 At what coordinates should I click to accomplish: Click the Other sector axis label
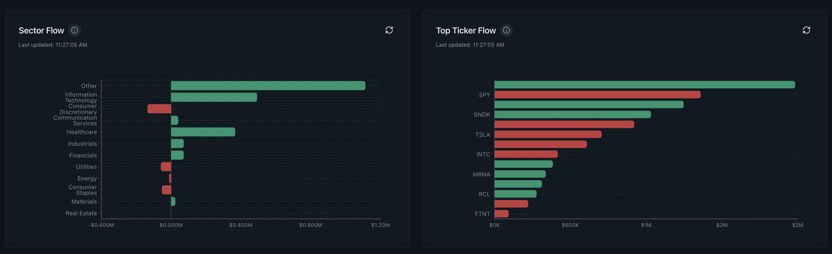click(89, 86)
